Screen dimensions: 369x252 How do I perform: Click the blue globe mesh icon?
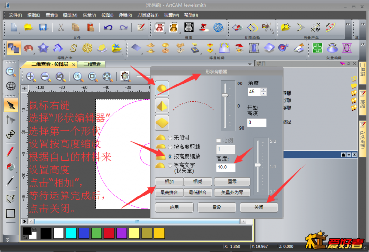click(218, 27)
